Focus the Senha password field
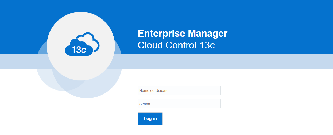 (x=179, y=104)
